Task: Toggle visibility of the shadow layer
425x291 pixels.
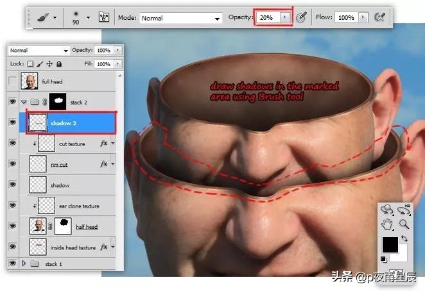Action: (12, 185)
